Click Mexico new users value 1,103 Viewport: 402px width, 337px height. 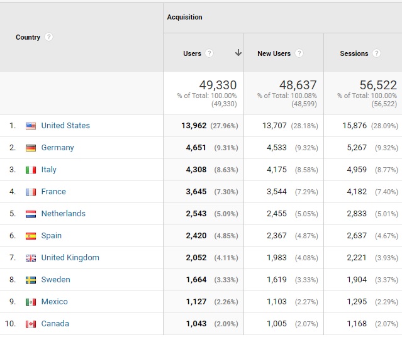pos(277,302)
